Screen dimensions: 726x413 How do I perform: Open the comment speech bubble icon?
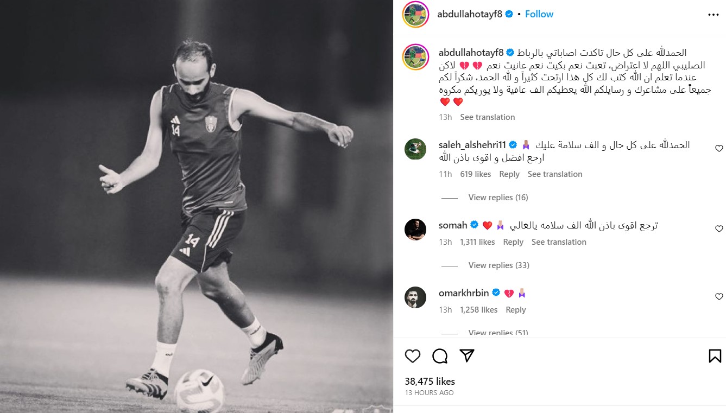click(x=440, y=356)
